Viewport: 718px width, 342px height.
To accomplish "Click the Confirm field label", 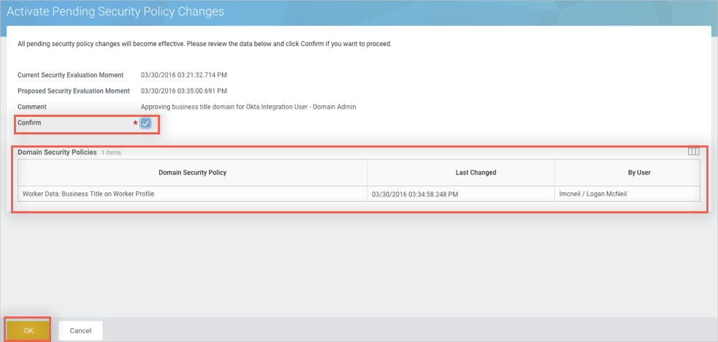I will [x=29, y=123].
